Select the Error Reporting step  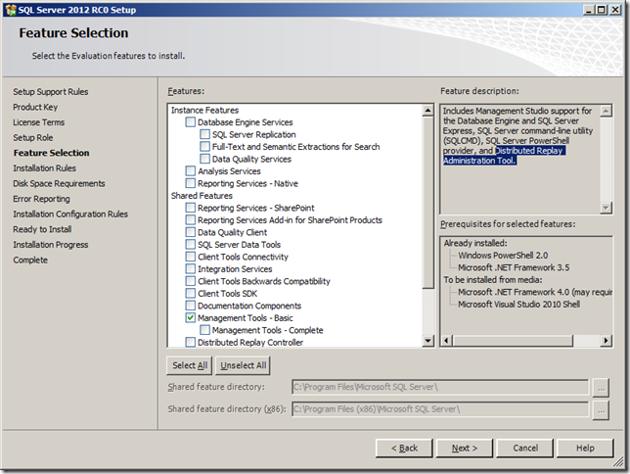(x=41, y=199)
